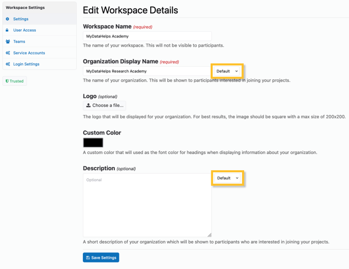Focus the Workspace Name text field
This screenshot has width=349, height=269.
[147, 36]
